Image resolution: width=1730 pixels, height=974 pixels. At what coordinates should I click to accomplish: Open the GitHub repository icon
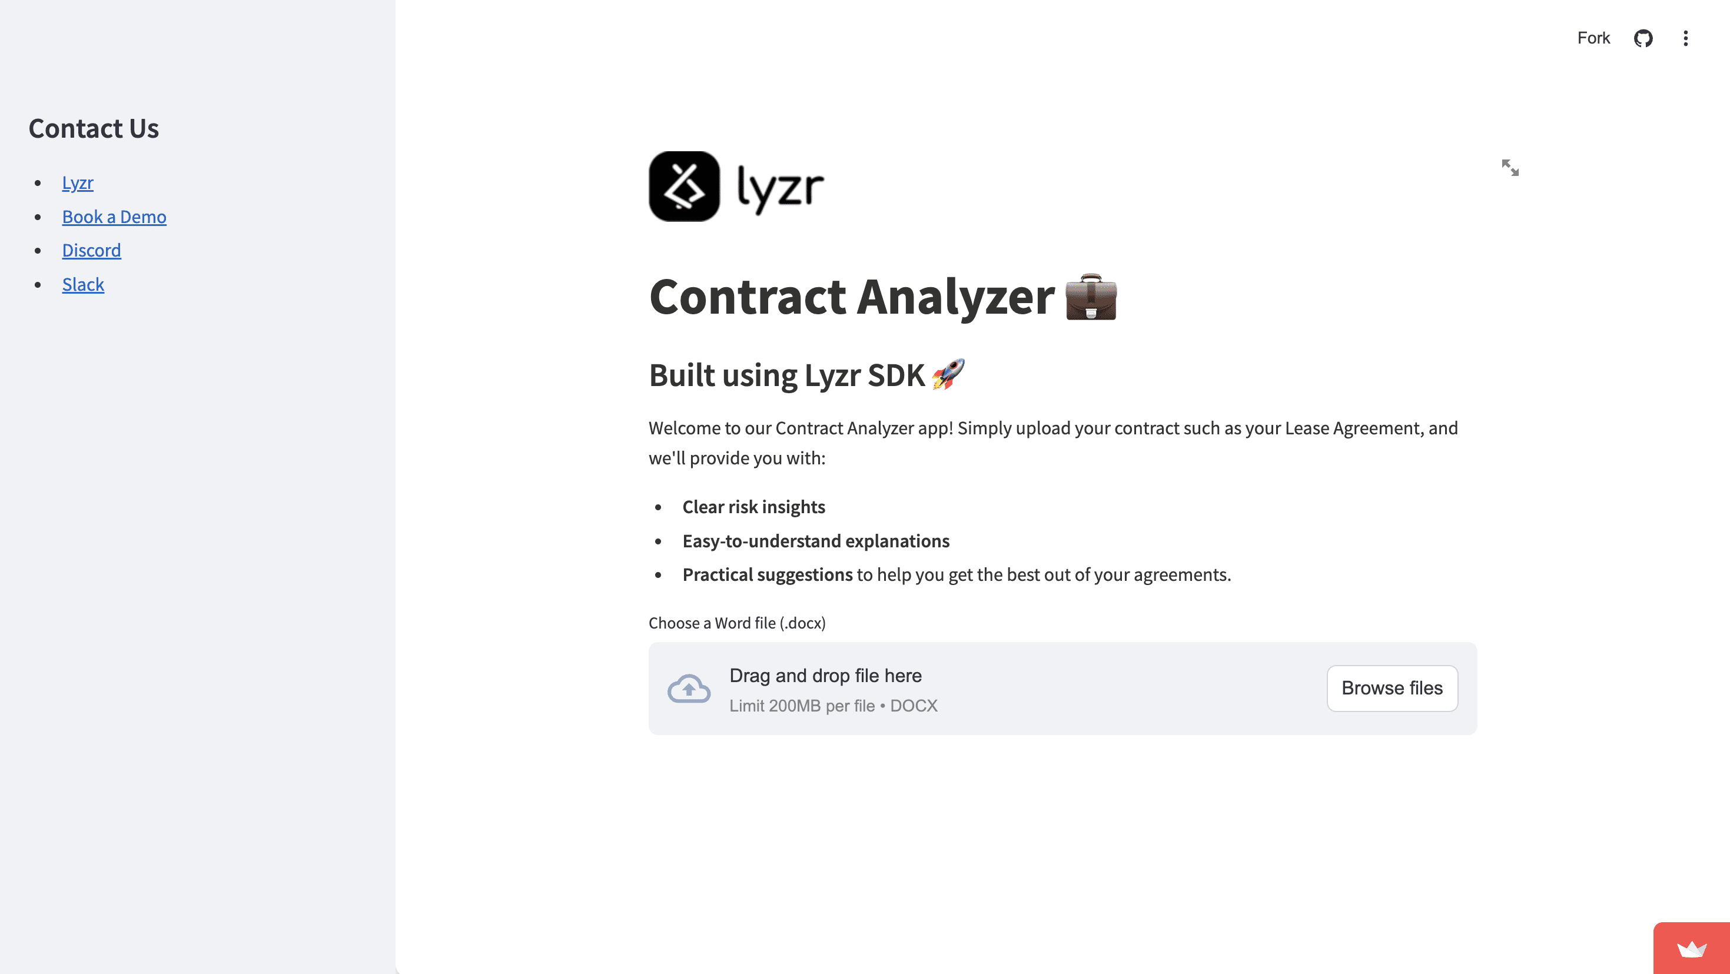(1643, 38)
